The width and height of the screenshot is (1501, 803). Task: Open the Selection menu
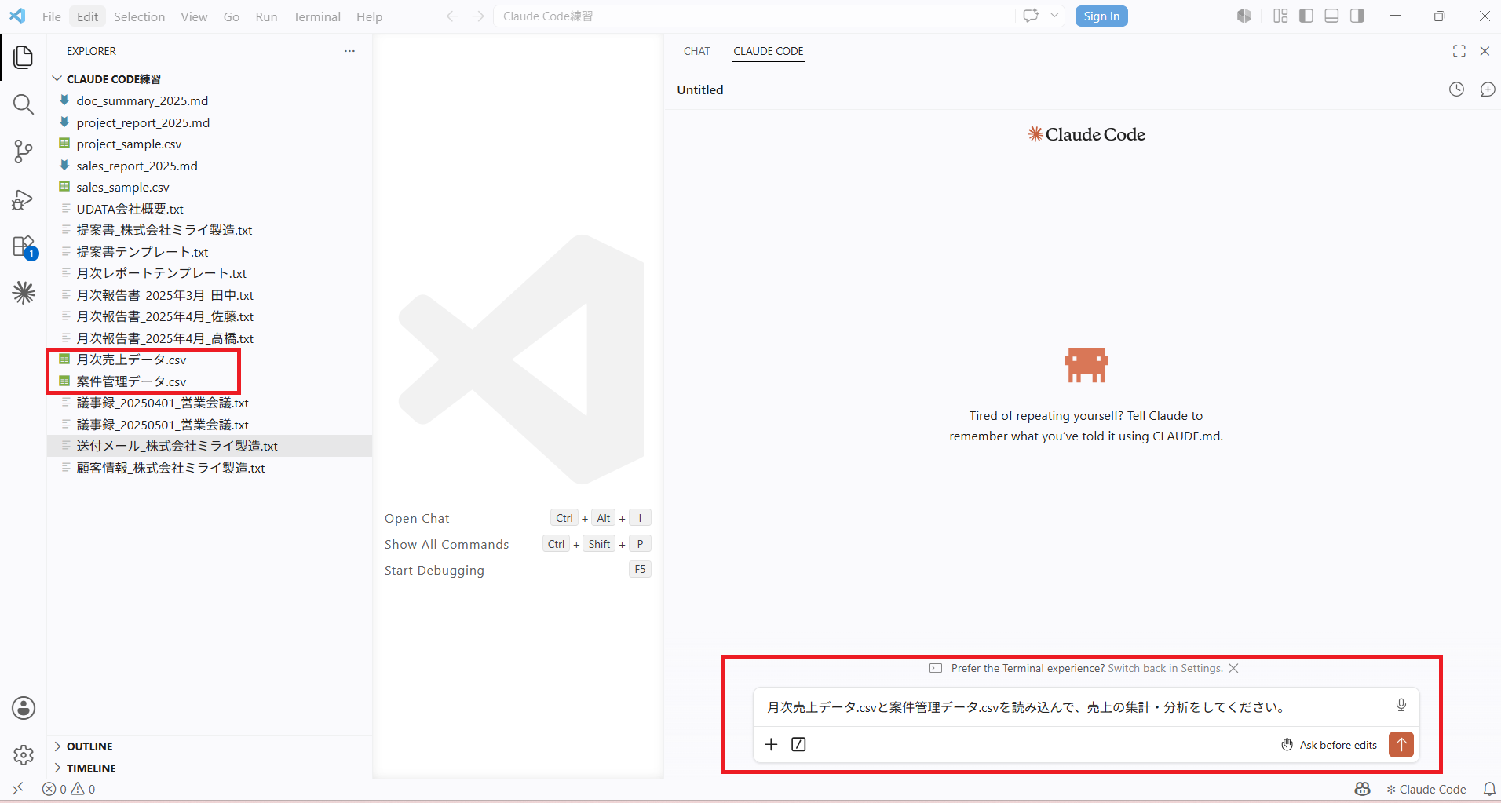coord(139,16)
